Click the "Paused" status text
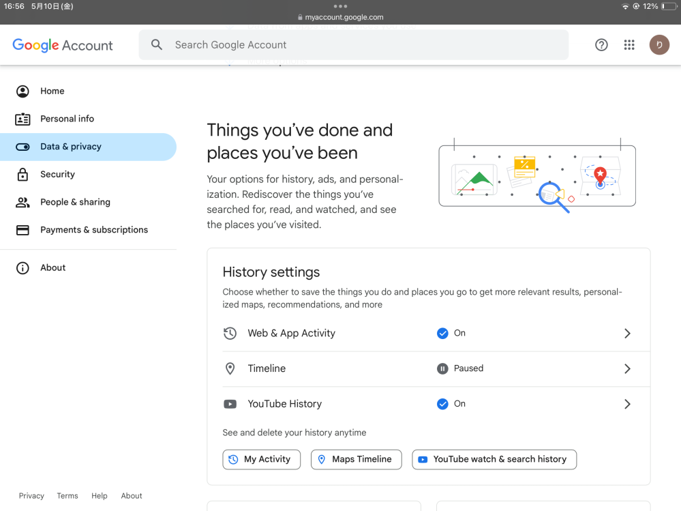The width and height of the screenshot is (681, 511). (x=468, y=368)
